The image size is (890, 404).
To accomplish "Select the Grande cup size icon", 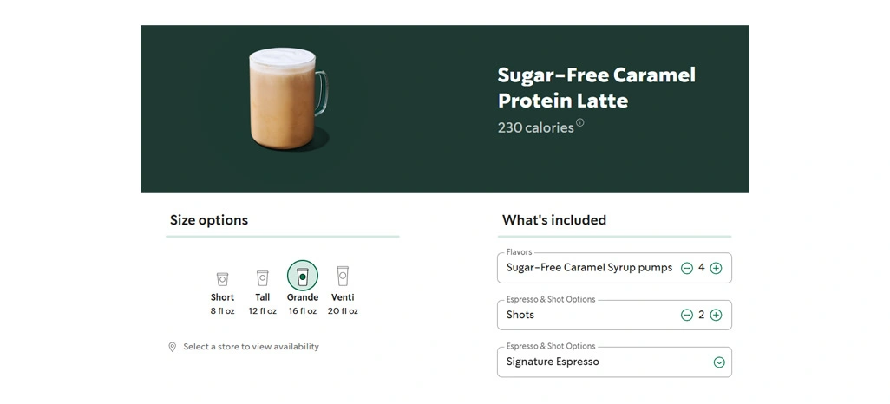I will [x=303, y=277].
